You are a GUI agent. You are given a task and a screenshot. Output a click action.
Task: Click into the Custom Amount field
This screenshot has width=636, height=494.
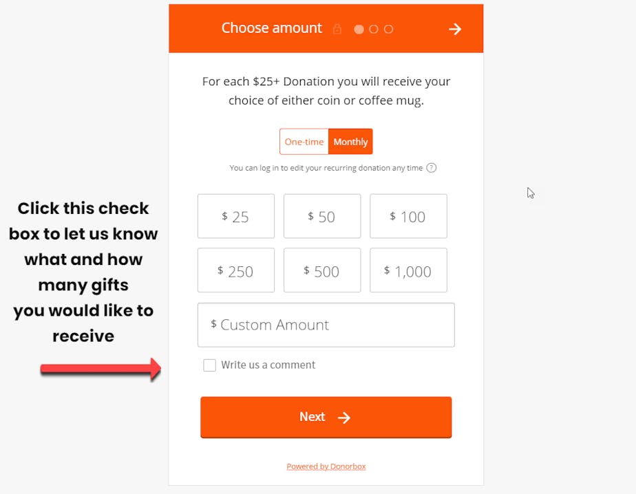(326, 325)
